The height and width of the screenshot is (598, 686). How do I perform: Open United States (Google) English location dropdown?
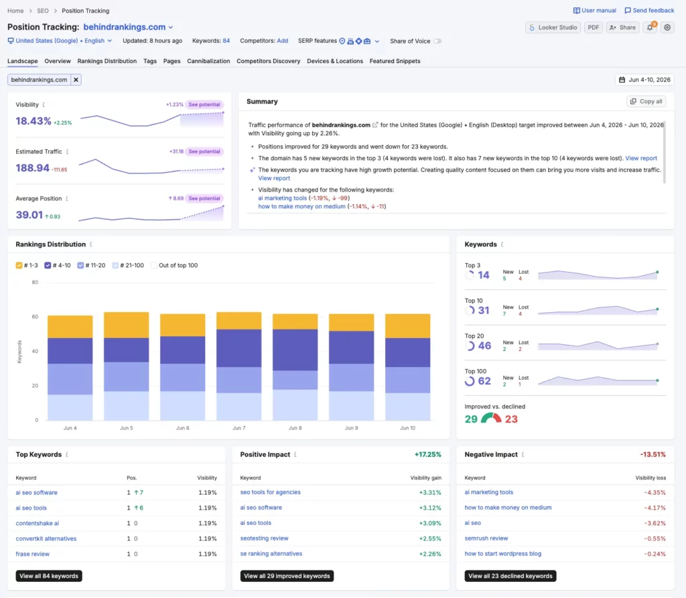pyautogui.click(x=60, y=41)
